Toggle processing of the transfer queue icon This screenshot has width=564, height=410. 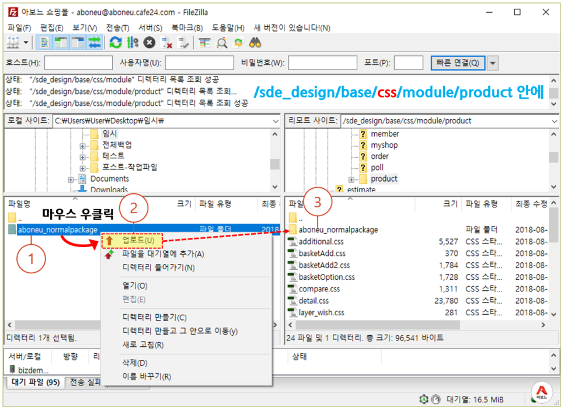coord(133,43)
